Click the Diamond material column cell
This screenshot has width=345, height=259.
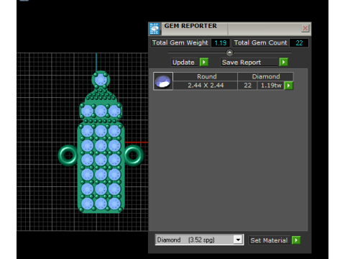265,76
